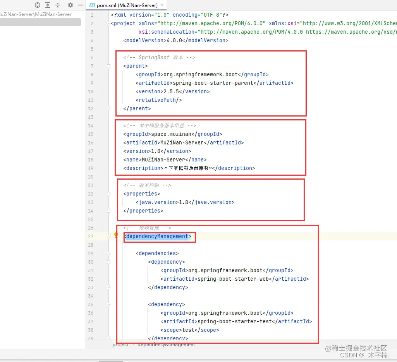Click the relativePath tag on line 11
The height and width of the screenshot is (362, 397).
pos(159,100)
